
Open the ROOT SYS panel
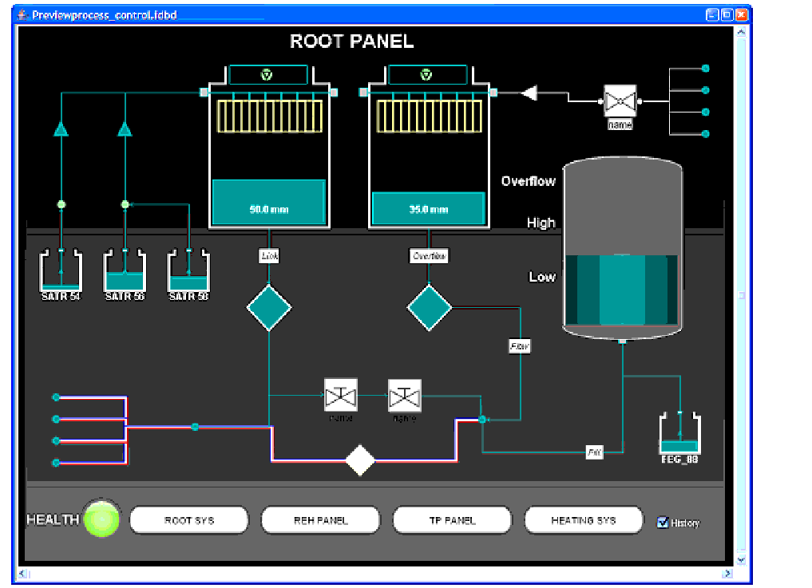coord(189,520)
